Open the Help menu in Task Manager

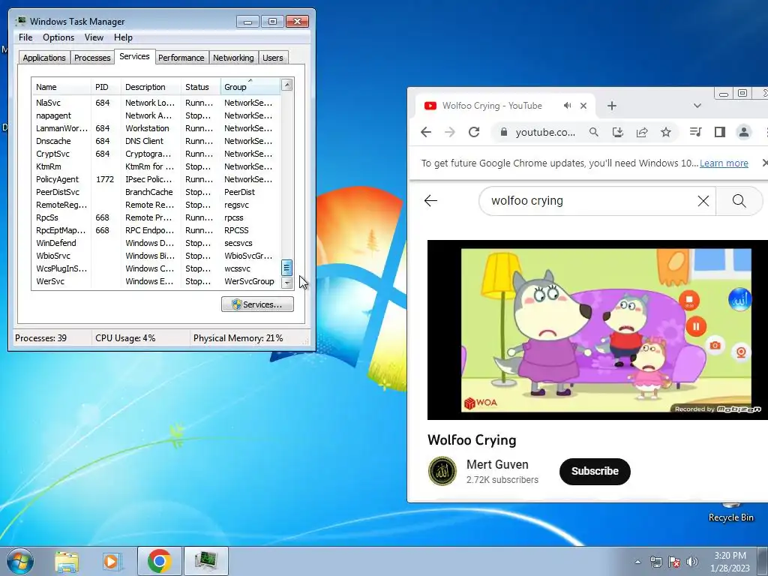coord(123,37)
